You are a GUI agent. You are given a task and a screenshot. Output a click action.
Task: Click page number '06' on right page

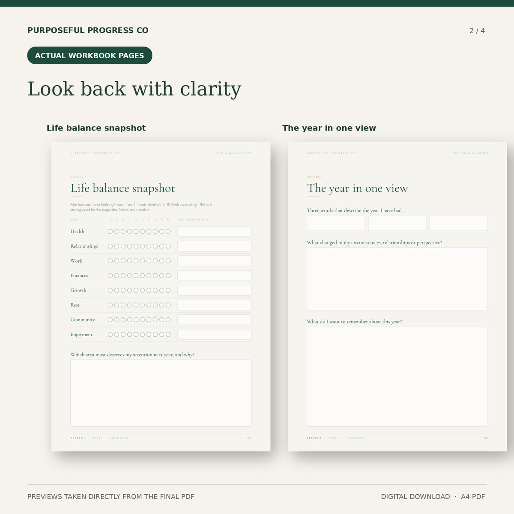486,438
